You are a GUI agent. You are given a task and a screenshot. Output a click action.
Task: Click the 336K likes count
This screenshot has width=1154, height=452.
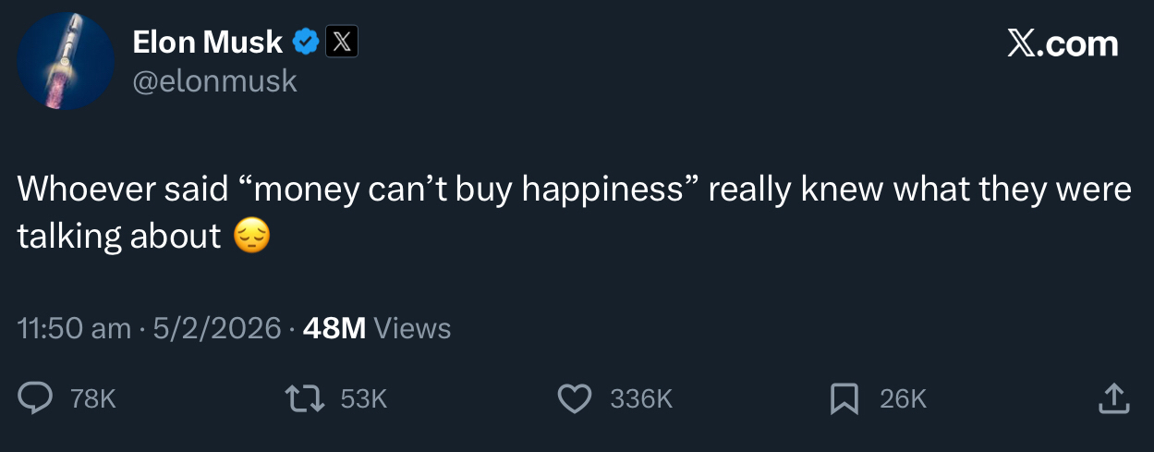640,398
